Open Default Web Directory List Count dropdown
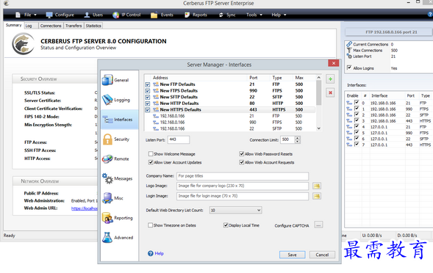Image resolution: width=433 pixels, height=273 pixels. (x=235, y=211)
